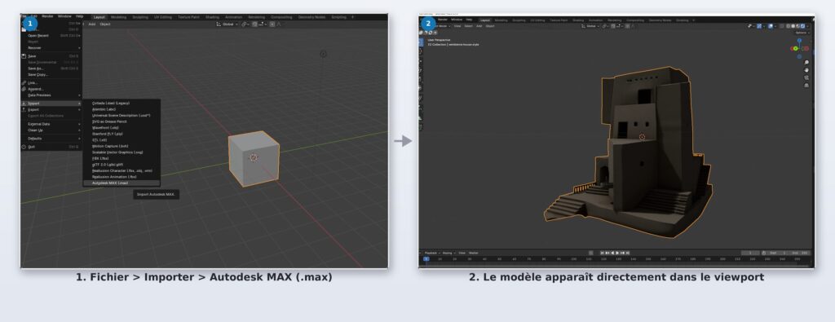Viewport: 835px width, 322px height.
Task: Switch to Shading workspace tab in left window
Action: (x=212, y=17)
